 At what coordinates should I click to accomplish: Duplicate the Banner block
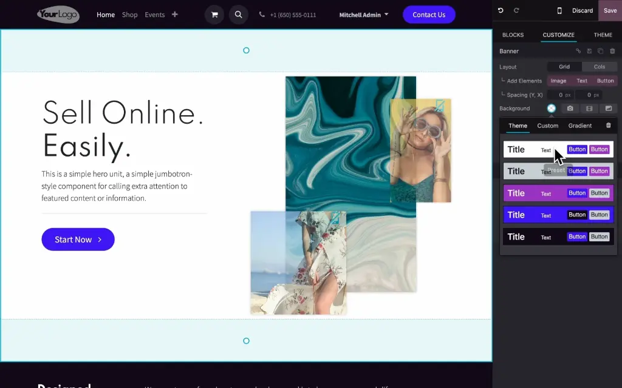pos(601,51)
